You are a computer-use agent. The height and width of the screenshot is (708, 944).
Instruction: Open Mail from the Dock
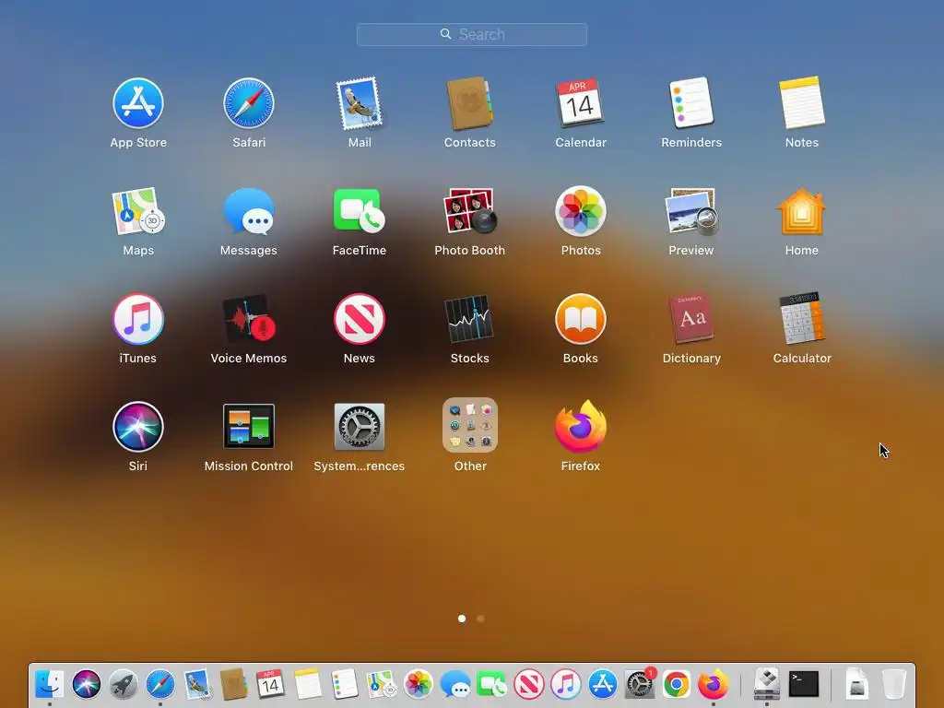pyautogui.click(x=197, y=685)
